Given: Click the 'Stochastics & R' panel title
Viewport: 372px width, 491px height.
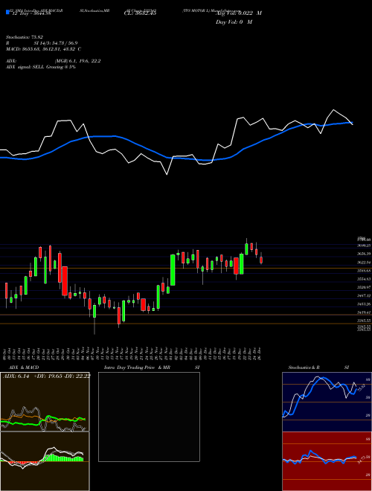Looking at the screenshot, I should point(304,368).
